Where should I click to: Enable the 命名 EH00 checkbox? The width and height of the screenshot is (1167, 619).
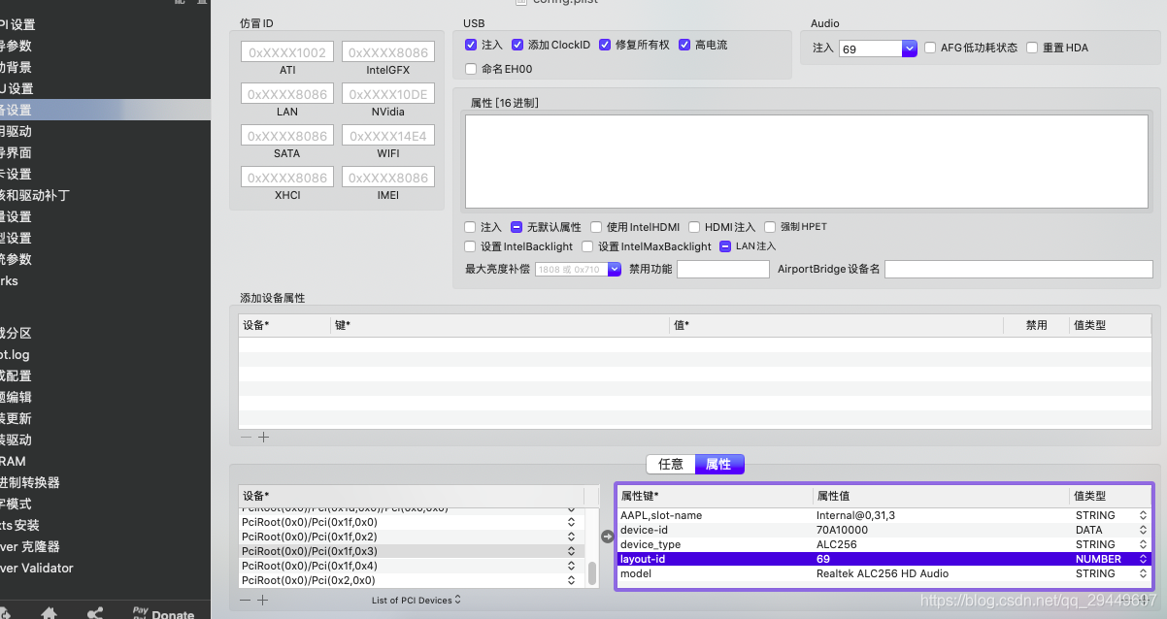pyautogui.click(x=471, y=69)
